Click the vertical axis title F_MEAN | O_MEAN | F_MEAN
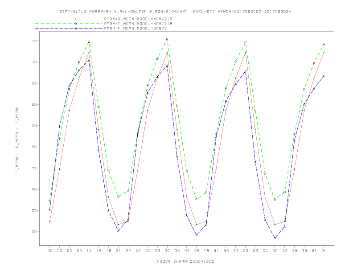The height and width of the screenshot is (273, 353). [x=17, y=140]
